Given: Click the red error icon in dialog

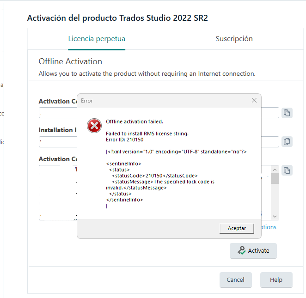Looking at the screenshot, I should click(94, 126).
